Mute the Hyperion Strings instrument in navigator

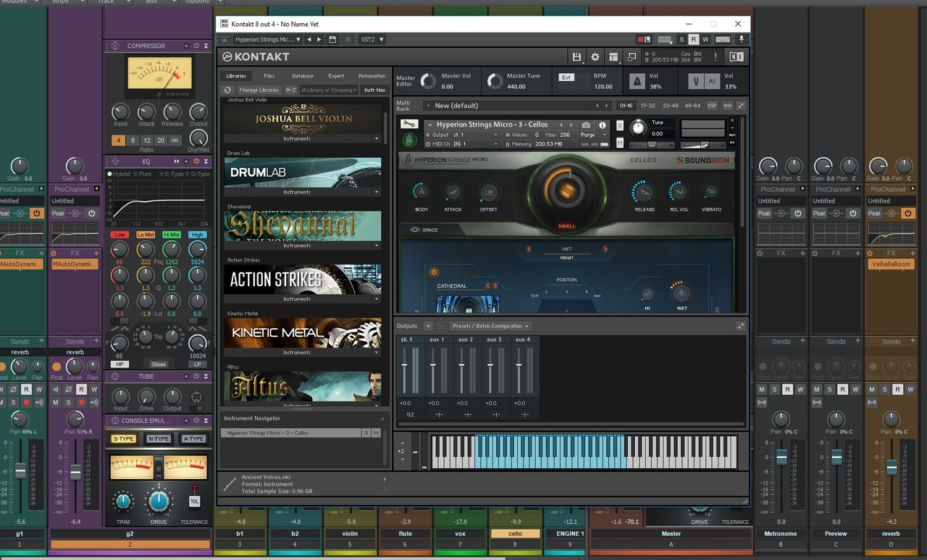click(x=376, y=432)
